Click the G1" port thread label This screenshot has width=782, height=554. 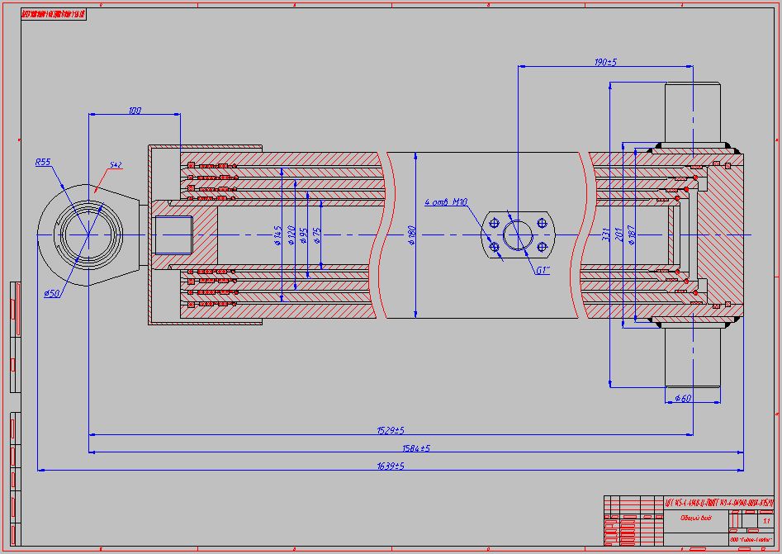543,270
